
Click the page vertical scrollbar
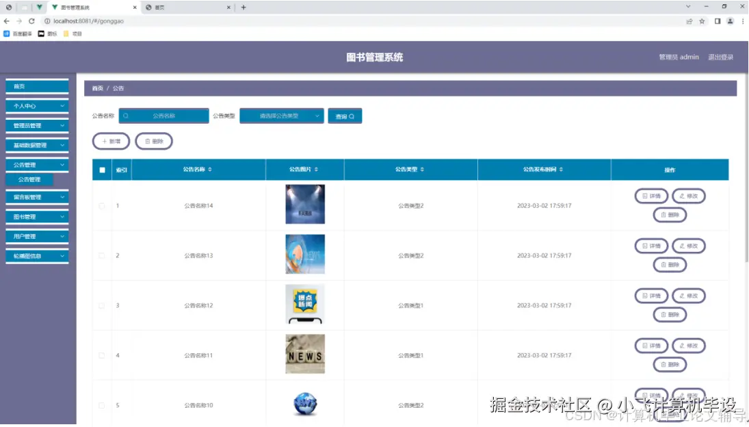click(746, 167)
